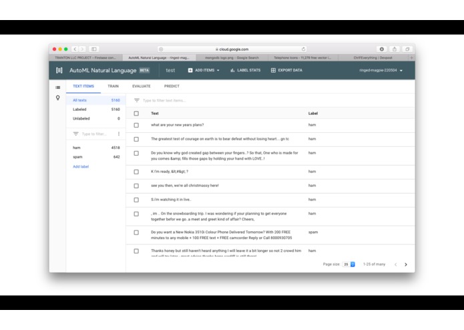The image size is (464, 330).
Task: Check the 'see you then, we're all christmassy' row
Action: tap(136, 186)
